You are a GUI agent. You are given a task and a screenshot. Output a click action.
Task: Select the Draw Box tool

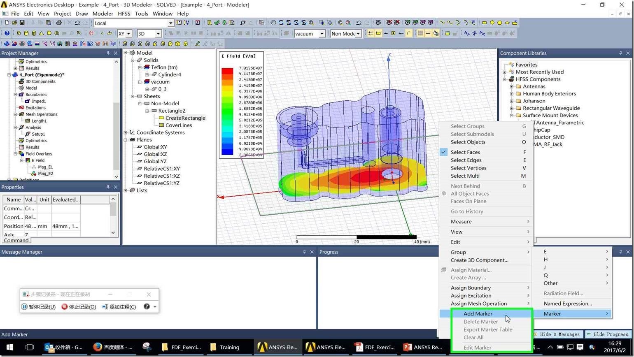[x=19, y=33]
